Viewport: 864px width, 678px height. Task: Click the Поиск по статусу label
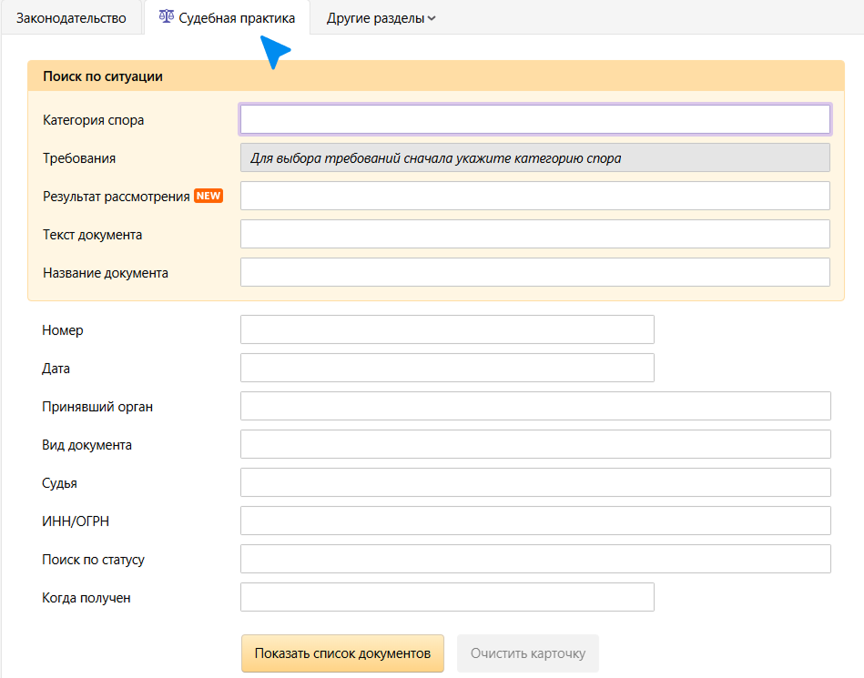93,560
